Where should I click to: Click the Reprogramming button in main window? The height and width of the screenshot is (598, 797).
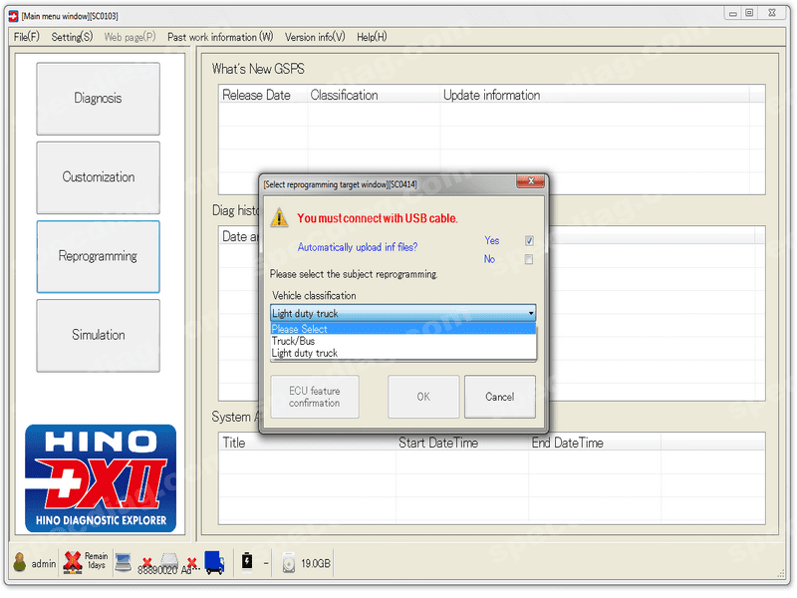[98, 257]
